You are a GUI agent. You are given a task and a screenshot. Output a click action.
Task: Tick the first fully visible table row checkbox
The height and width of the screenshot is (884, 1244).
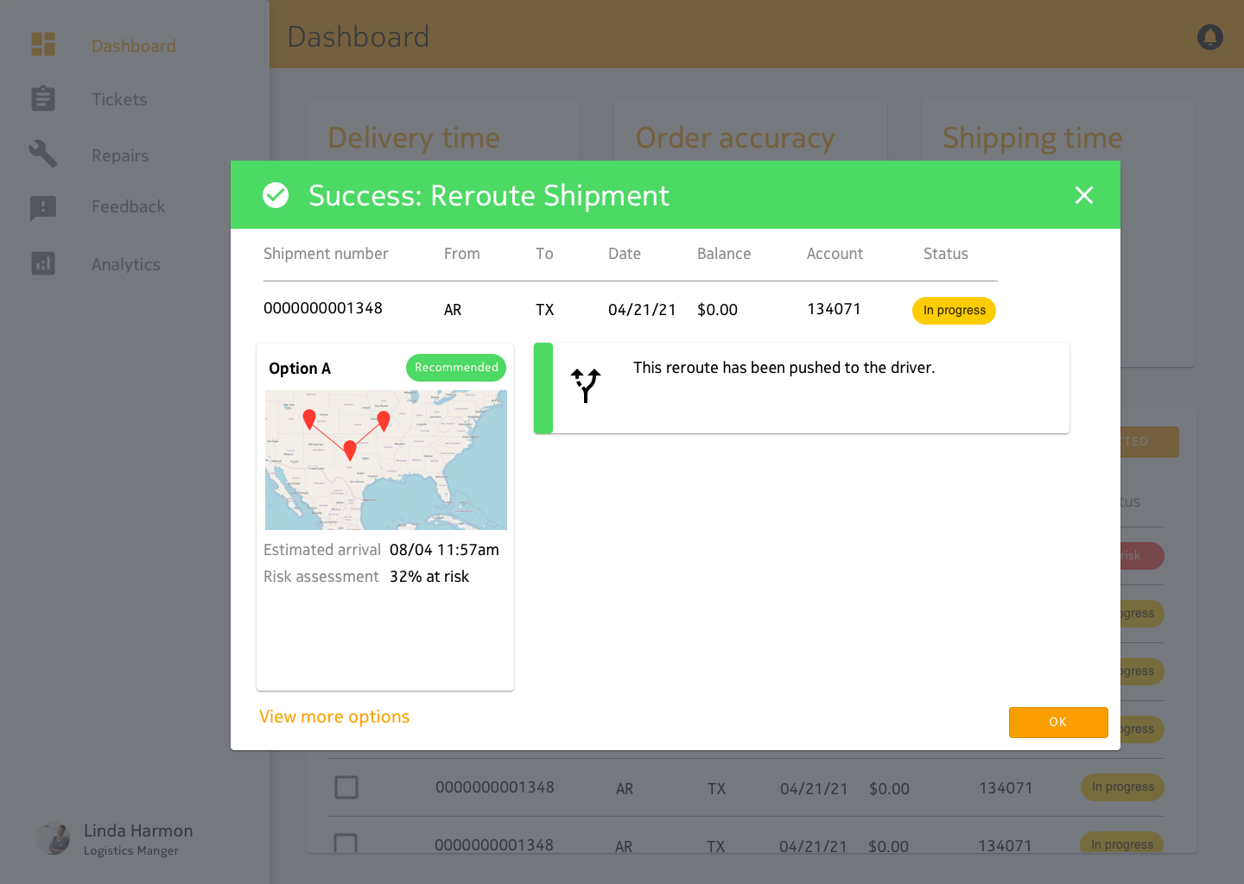point(346,787)
